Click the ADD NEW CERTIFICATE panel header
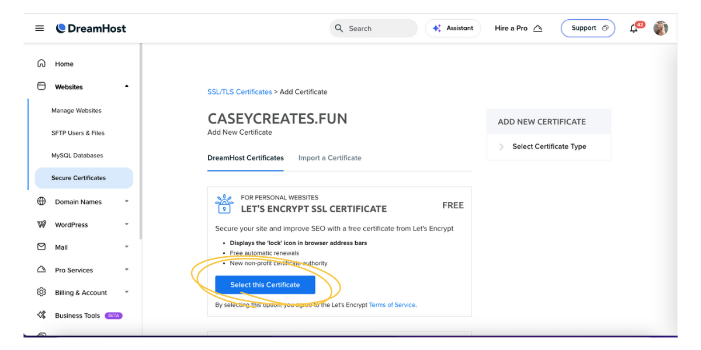 (549, 121)
